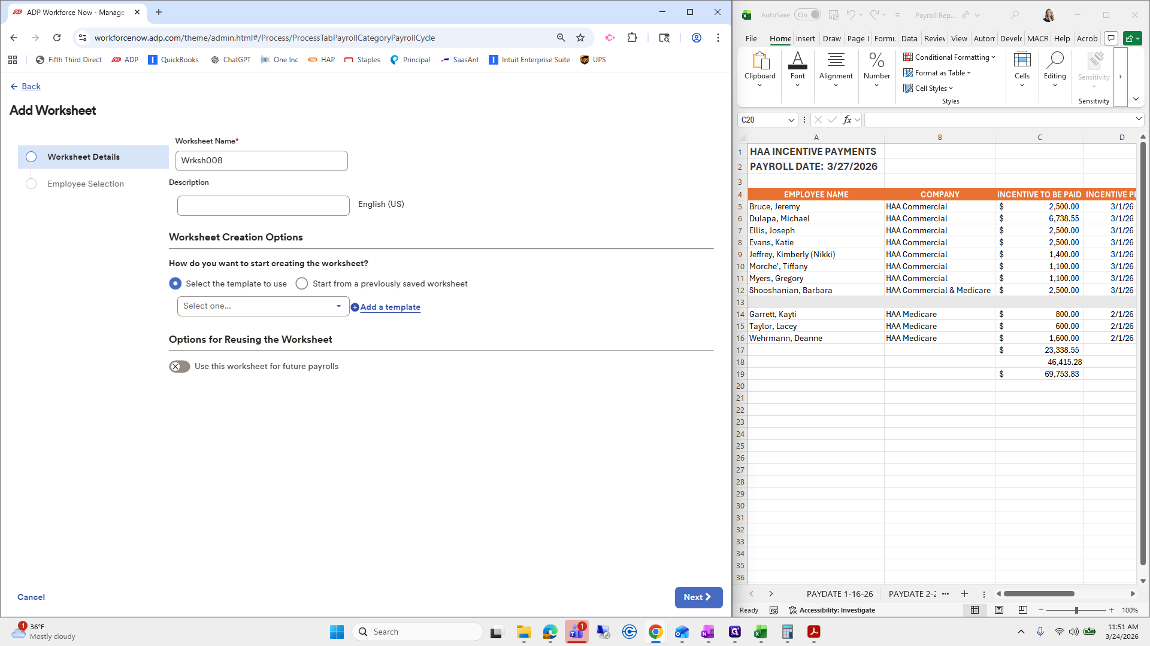Click the 'Add a template' link
This screenshot has height=646, width=1150.
(390, 307)
